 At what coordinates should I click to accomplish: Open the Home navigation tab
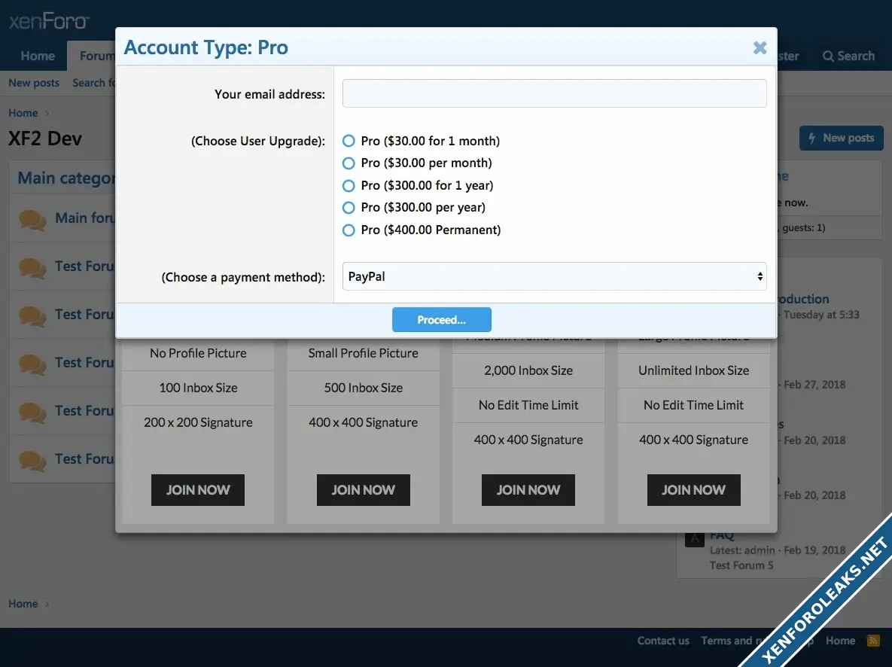tap(38, 56)
